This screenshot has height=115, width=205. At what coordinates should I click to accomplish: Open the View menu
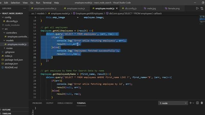pyautogui.click(x=25, y=3)
